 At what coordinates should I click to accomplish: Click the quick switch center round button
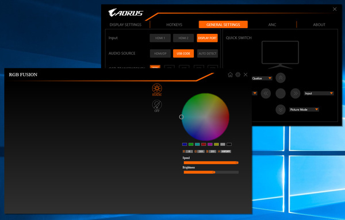click(281, 94)
